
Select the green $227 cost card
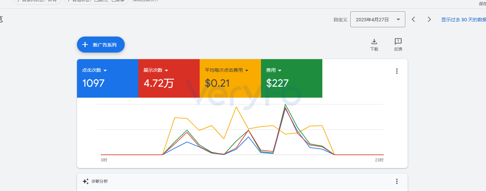(x=292, y=78)
